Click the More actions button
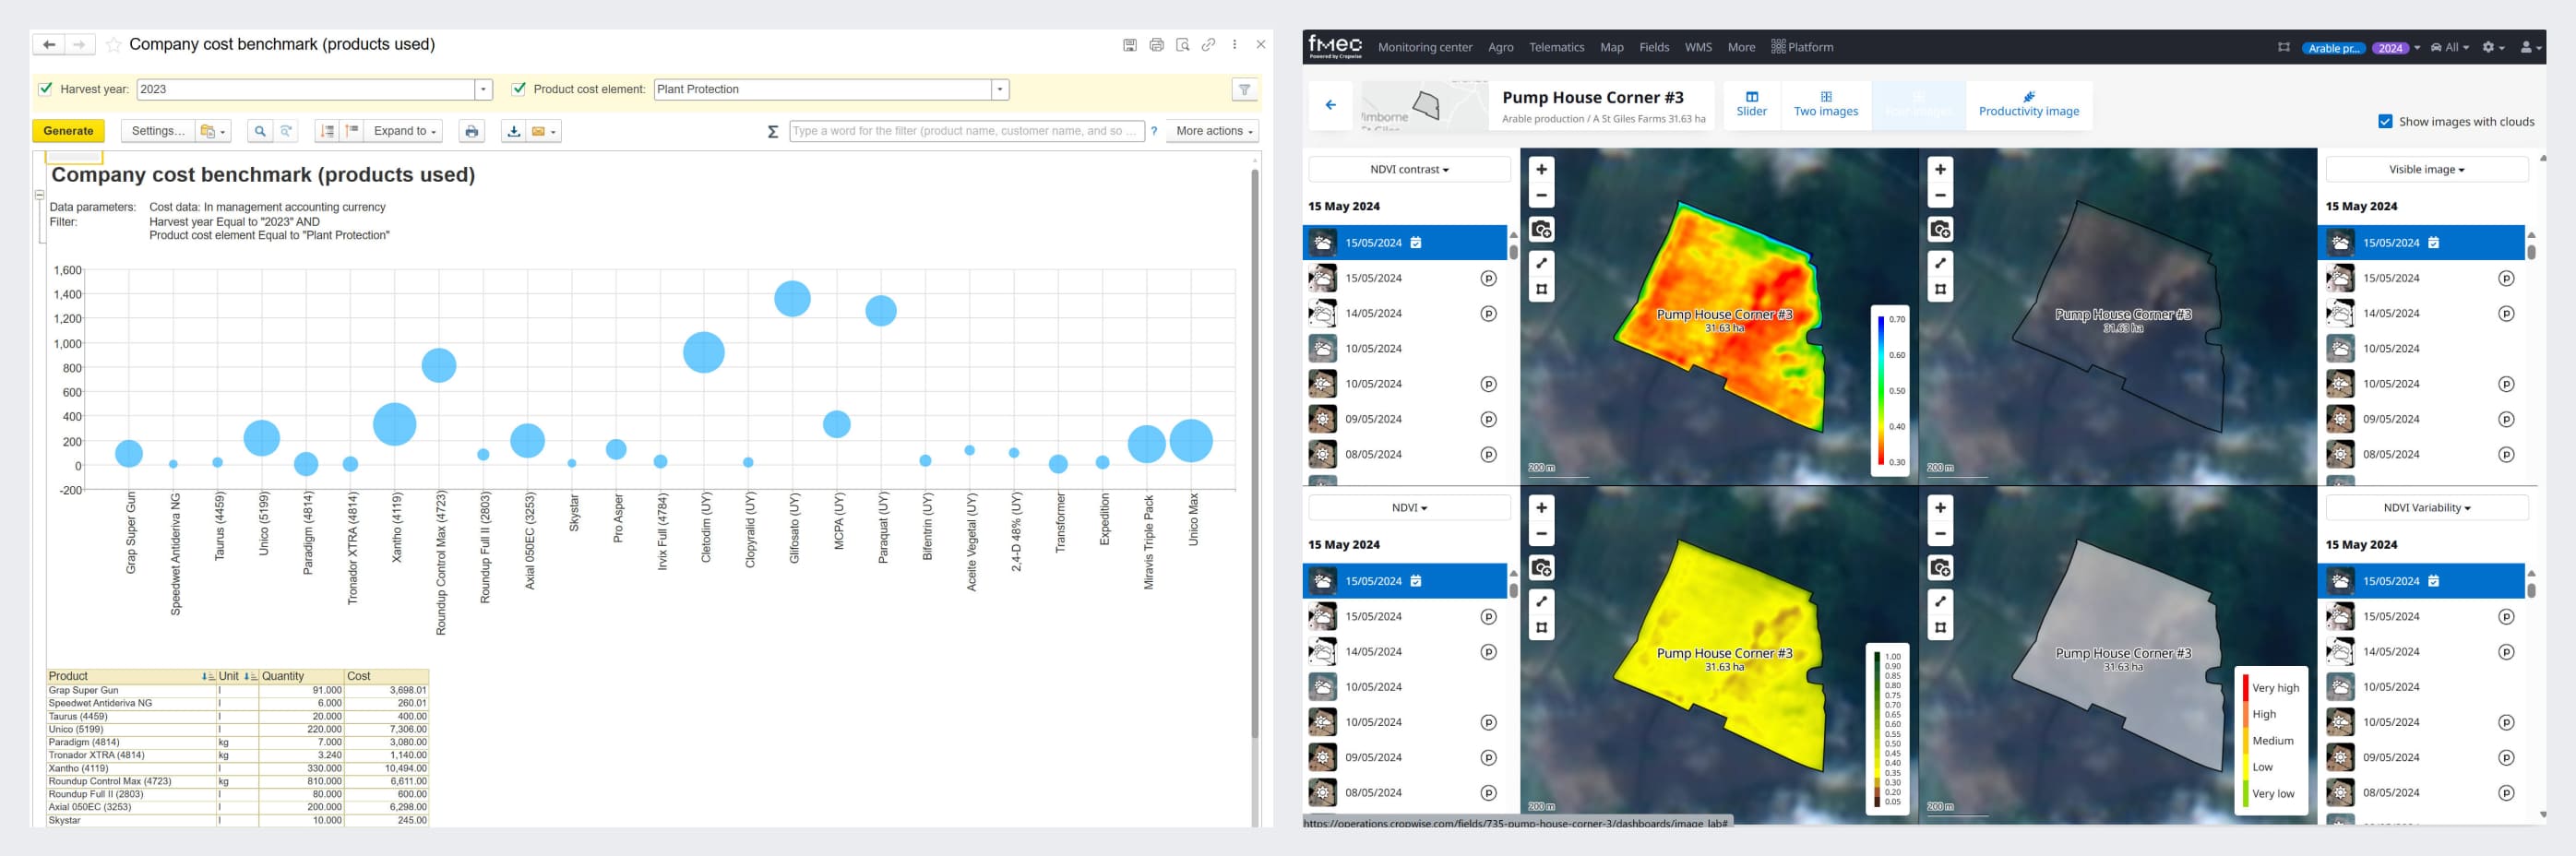 click(x=1213, y=131)
